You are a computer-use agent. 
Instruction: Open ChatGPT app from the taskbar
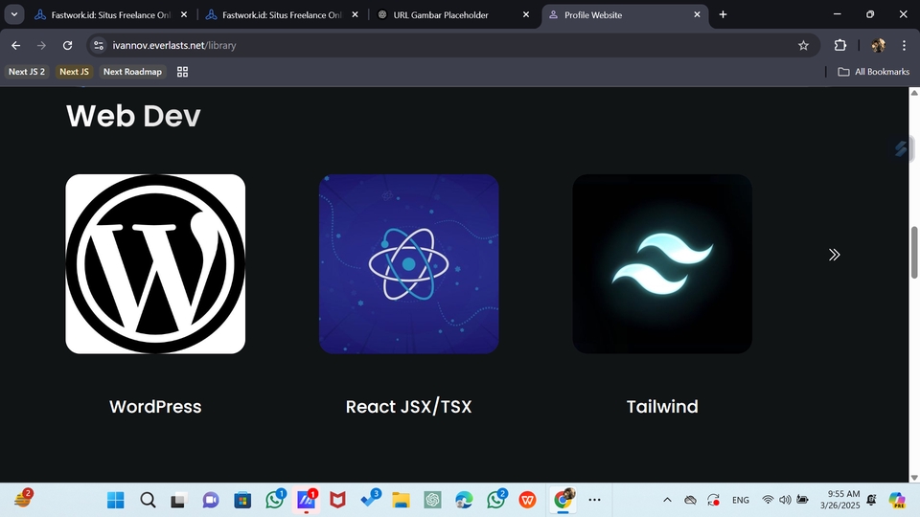coord(432,500)
